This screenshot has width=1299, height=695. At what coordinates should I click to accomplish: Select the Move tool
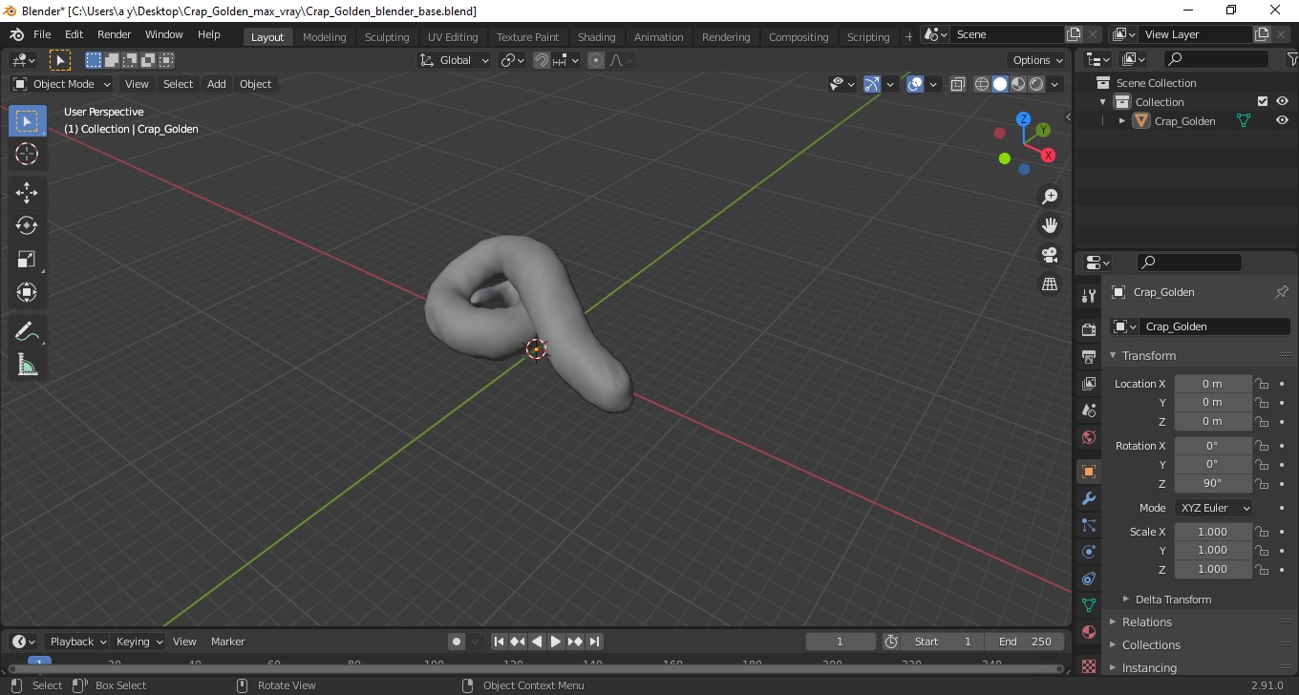click(x=27, y=193)
